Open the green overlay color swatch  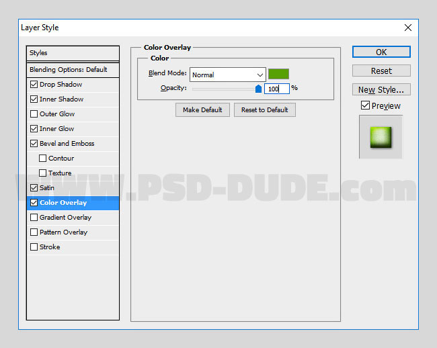coord(278,74)
